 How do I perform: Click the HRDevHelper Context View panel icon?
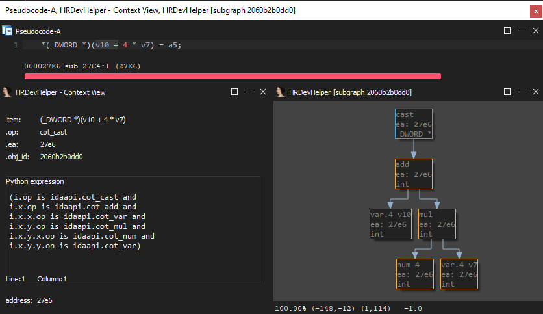[7, 92]
